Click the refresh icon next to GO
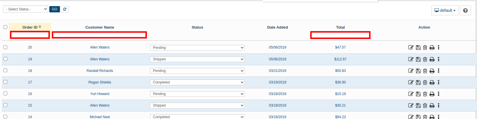 tap(65, 9)
